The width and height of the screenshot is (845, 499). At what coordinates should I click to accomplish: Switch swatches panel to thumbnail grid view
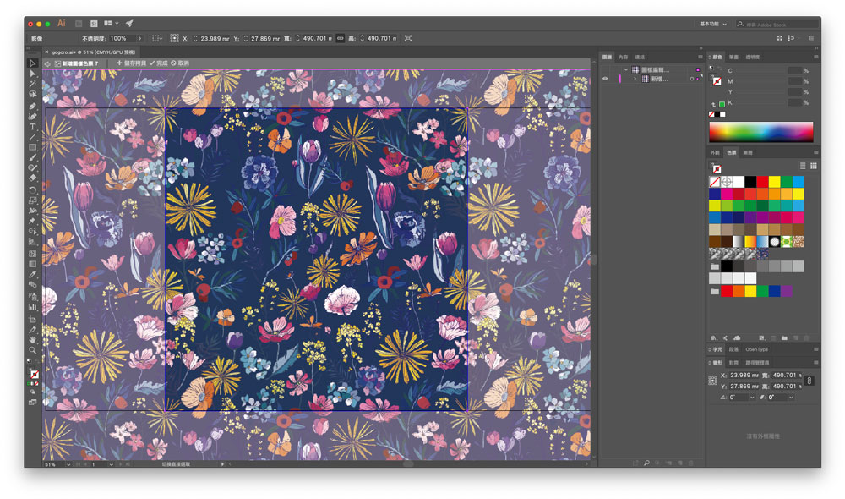click(x=814, y=166)
